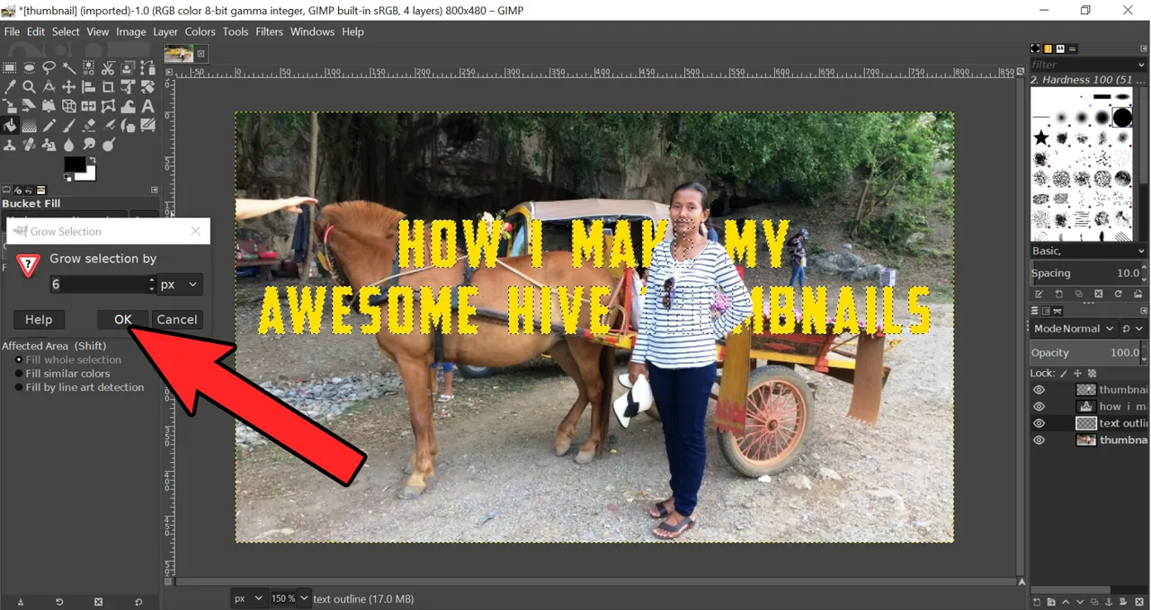Choose 'Fill whole selection' option
Viewport: 1151px width, 610px height.
point(67,359)
